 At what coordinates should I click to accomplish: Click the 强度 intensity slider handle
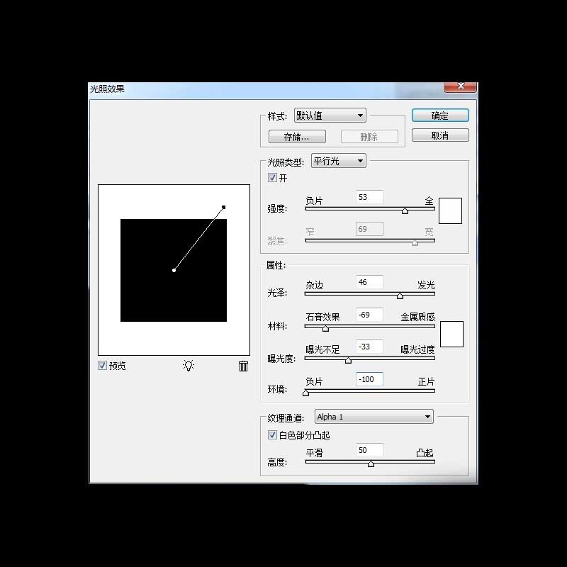coord(405,210)
